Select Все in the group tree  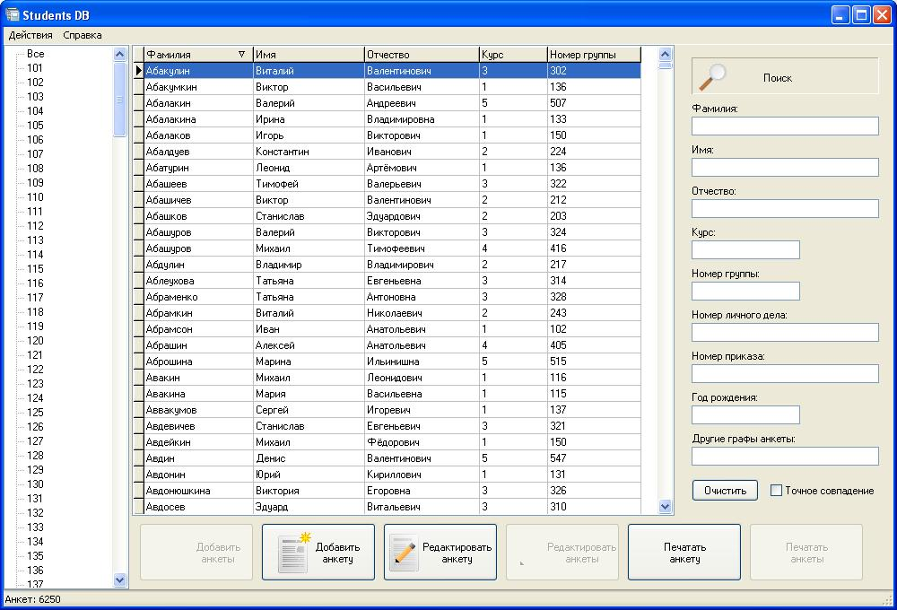pyautogui.click(x=35, y=54)
